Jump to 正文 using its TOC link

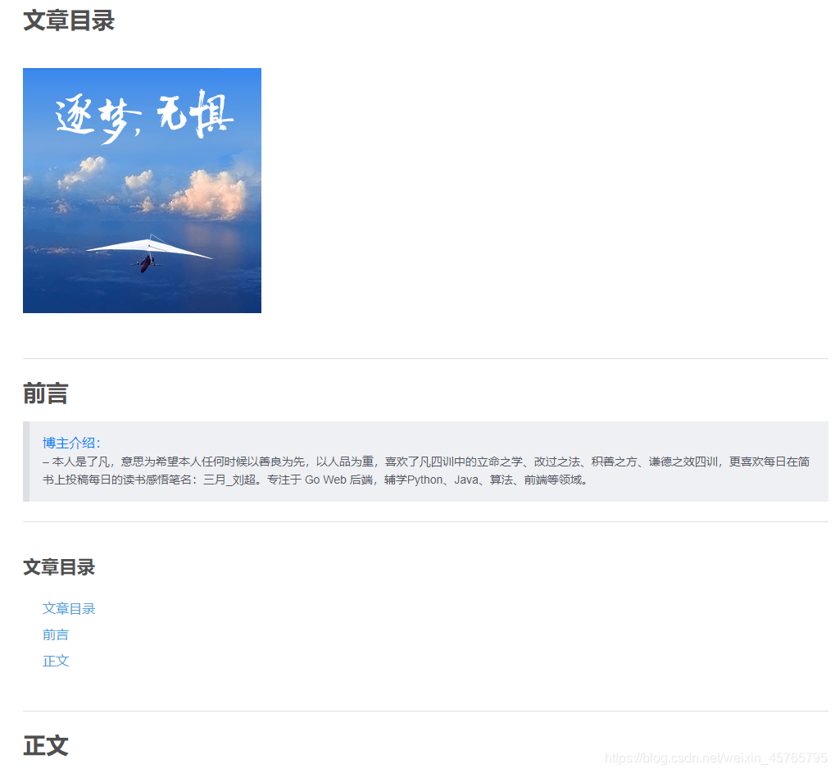55,661
